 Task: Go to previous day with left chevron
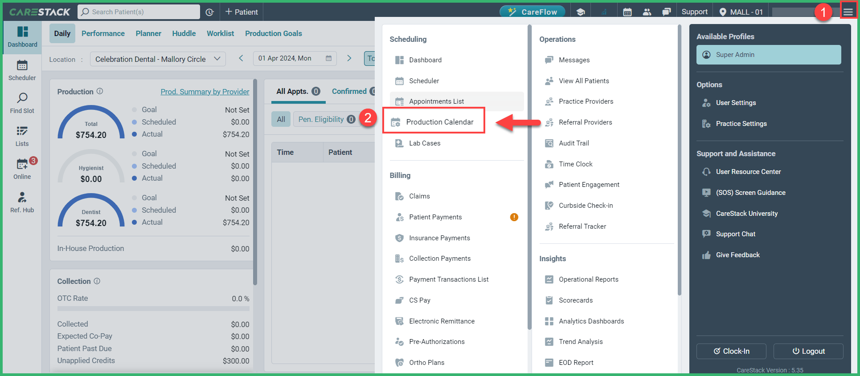click(x=241, y=58)
